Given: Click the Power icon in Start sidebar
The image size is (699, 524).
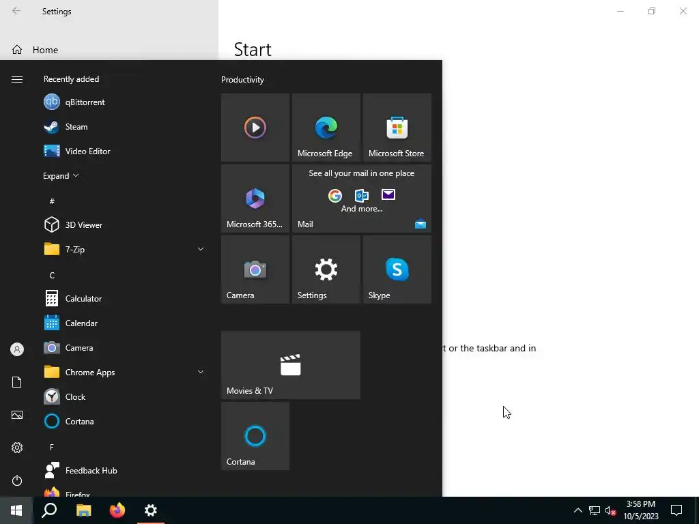Looking at the screenshot, I should pyautogui.click(x=17, y=480).
